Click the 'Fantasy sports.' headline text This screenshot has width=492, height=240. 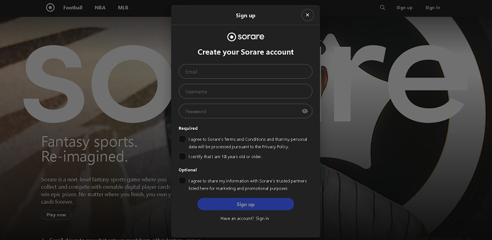coord(89,142)
